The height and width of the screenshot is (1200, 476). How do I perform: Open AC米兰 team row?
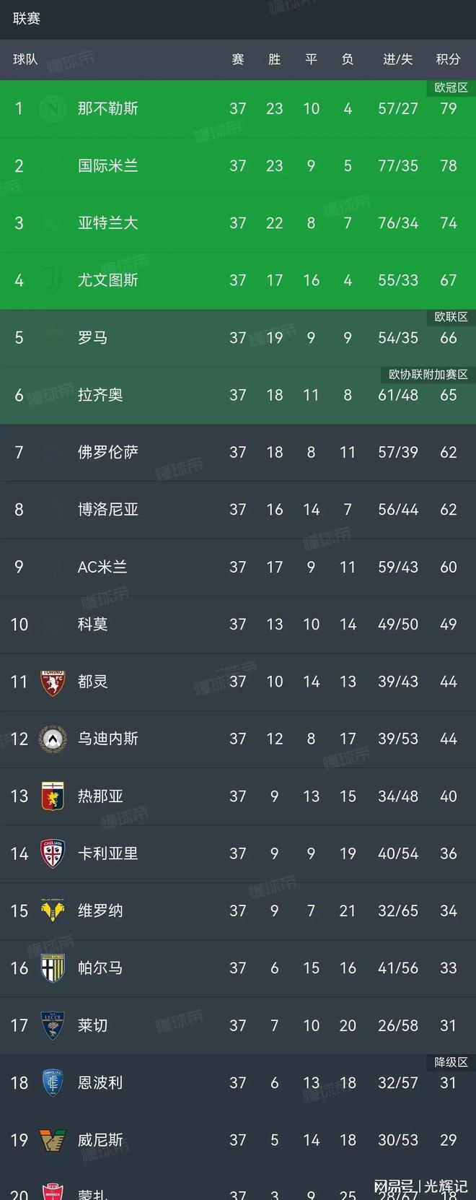point(238,567)
